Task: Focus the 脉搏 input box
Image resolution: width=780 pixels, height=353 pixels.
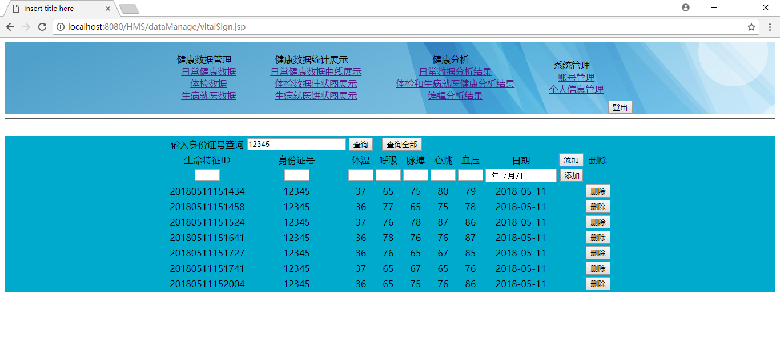Action: [416, 175]
